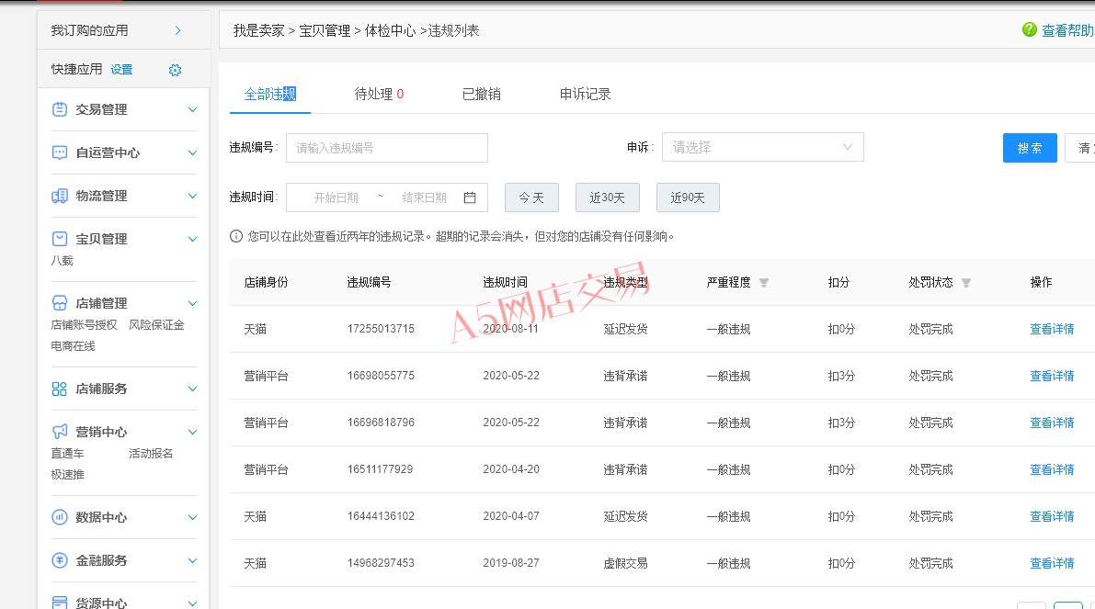Focus the 违规编号 input field
This screenshot has width=1095, height=609.
point(387,148)
